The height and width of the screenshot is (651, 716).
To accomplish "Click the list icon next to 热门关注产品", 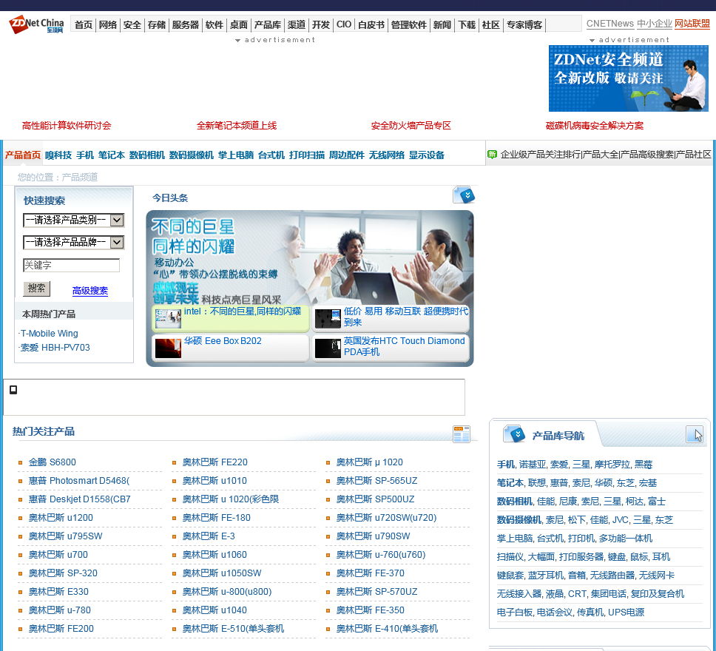I will [462, 434].
